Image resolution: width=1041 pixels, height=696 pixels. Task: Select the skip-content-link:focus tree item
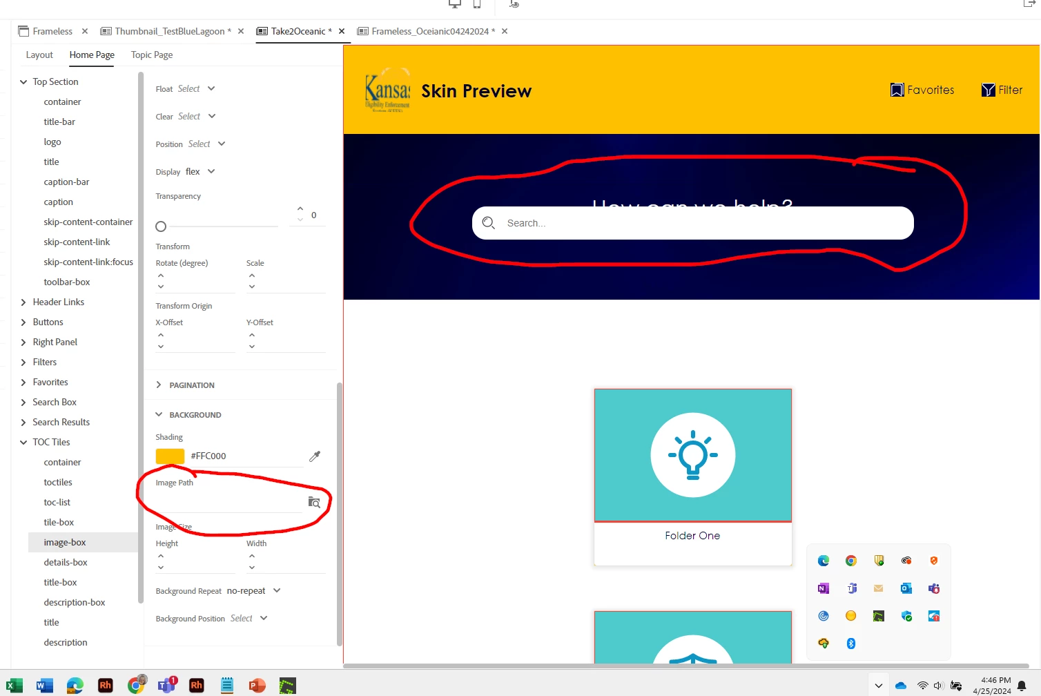pyautogui.click(x=88, y=262)
